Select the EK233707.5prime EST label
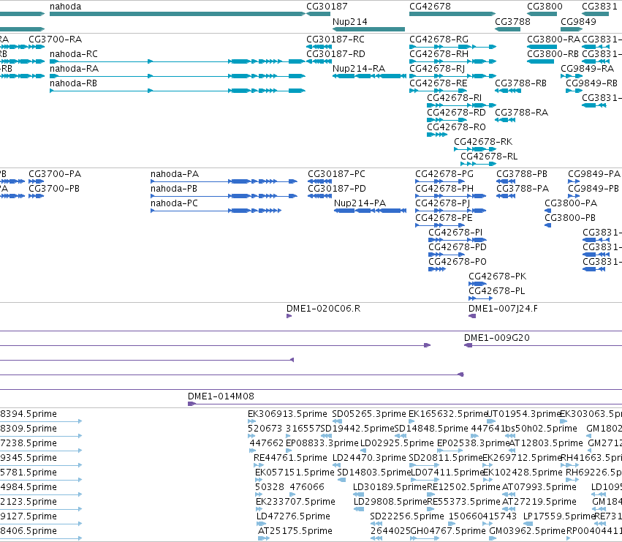 (295, 502)
